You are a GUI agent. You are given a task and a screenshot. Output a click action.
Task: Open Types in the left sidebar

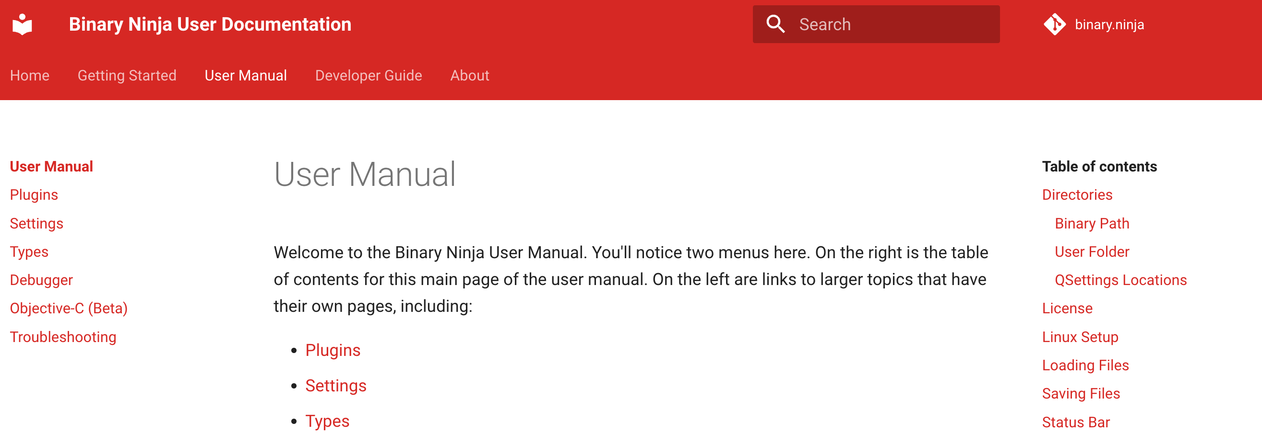click(x=29, y=251)
